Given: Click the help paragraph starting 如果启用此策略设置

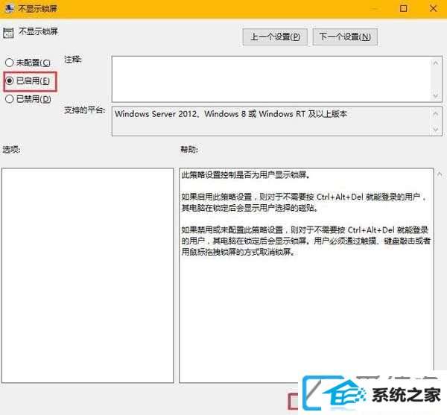Looking at the screenshot, I should click(304, 203).
